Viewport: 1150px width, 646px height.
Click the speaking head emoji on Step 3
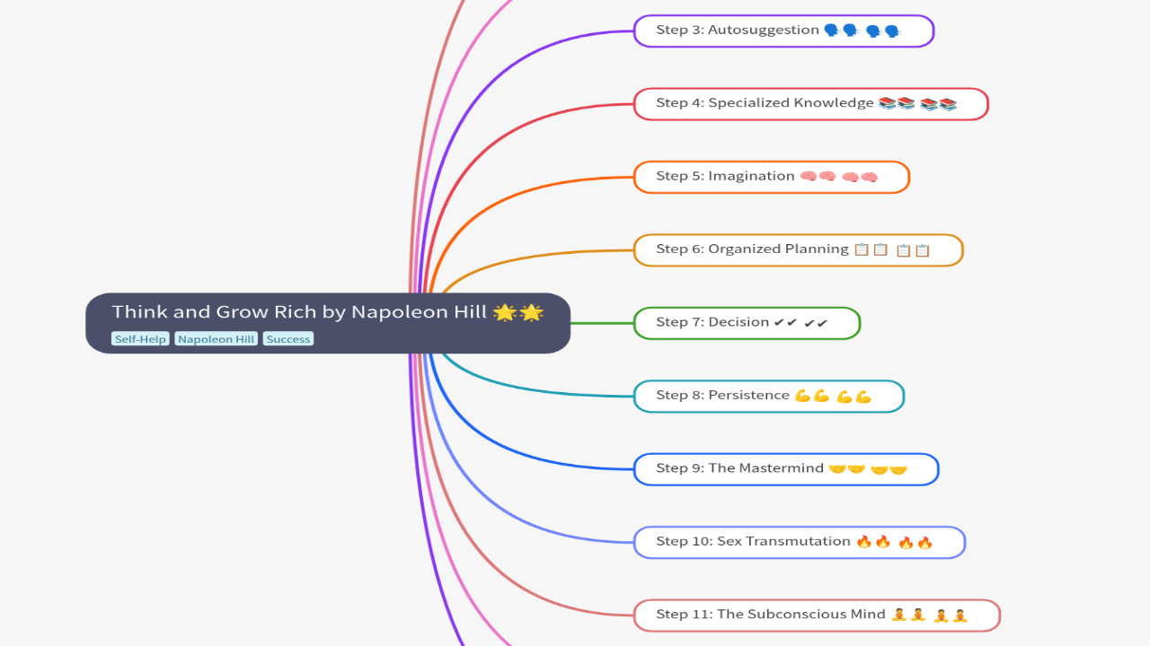862,31
